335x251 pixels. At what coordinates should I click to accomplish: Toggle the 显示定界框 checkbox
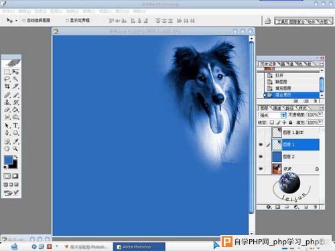pos(67,21)
